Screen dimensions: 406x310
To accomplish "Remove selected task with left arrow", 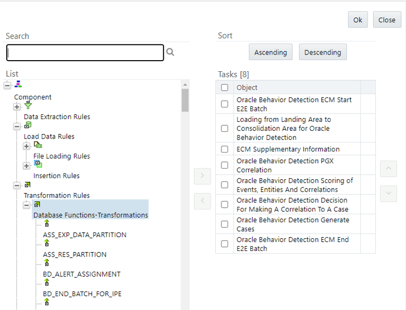I will click(202, 201).
